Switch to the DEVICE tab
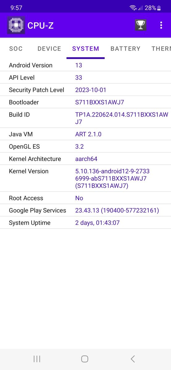This screenshot has height=370, width=171. click(x=49, y=49)
